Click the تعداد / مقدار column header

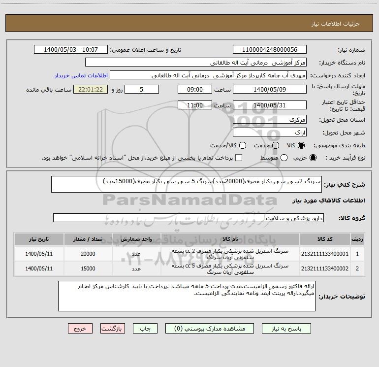click(x=88, y=239)
